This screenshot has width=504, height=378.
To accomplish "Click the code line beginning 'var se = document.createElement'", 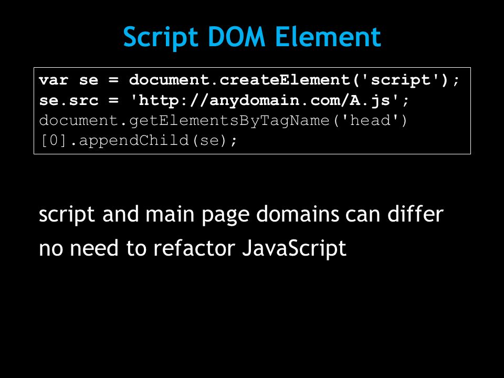I will click(249, 80).
